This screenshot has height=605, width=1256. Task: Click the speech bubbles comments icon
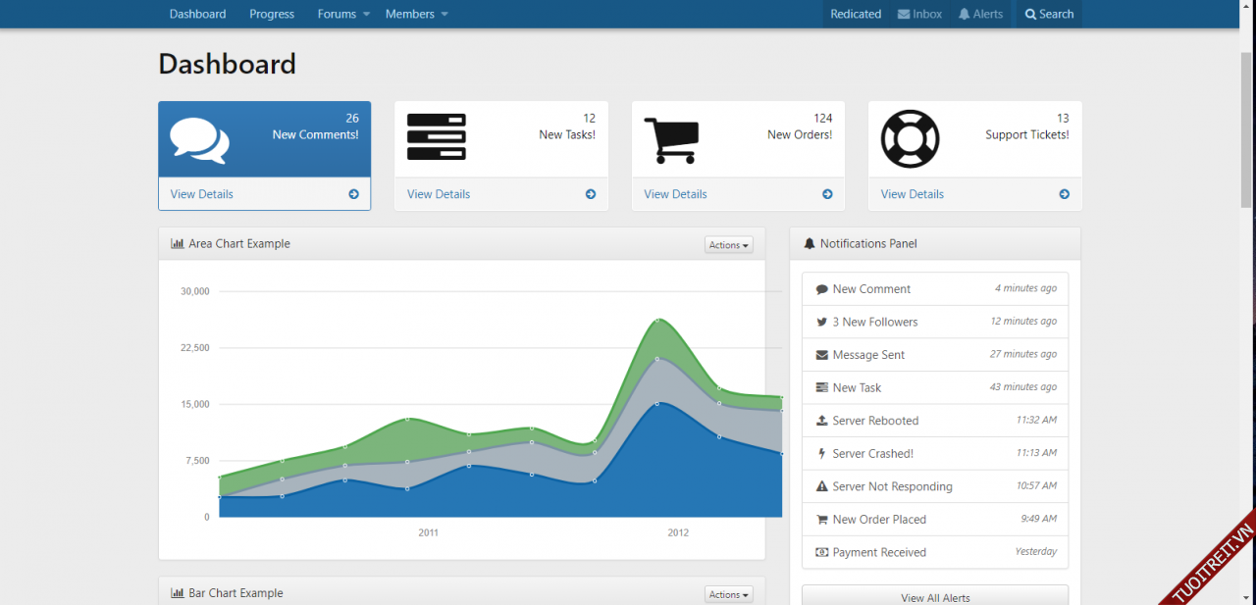199,140
